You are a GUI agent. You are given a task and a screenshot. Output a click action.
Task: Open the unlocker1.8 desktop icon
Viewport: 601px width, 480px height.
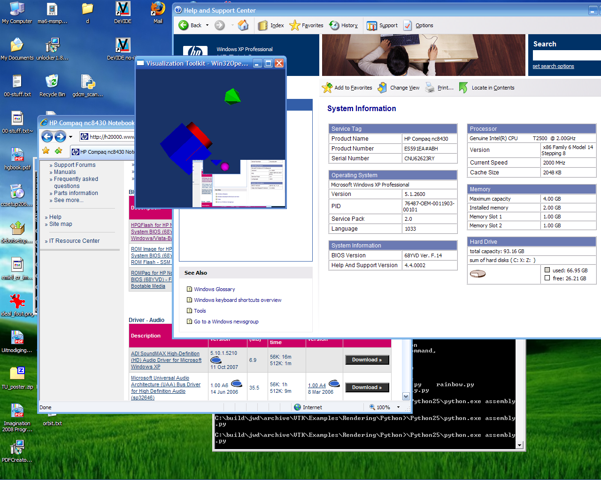pos(52,49)
